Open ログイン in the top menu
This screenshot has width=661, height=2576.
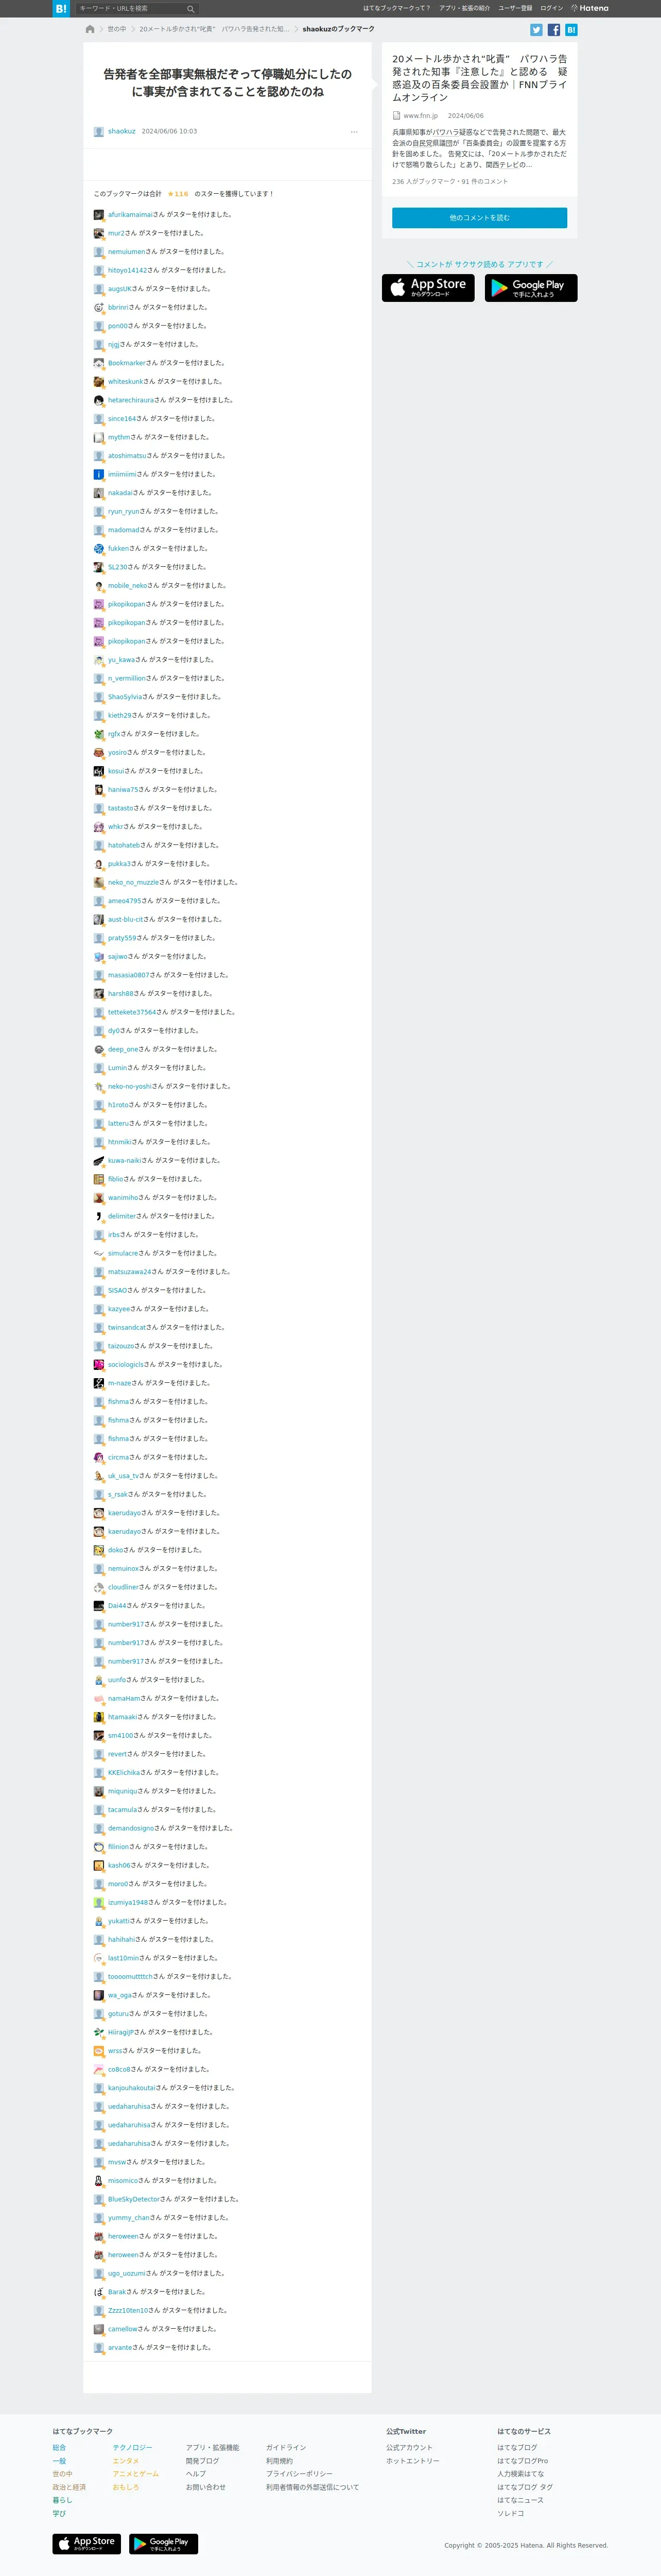[551, 8]
